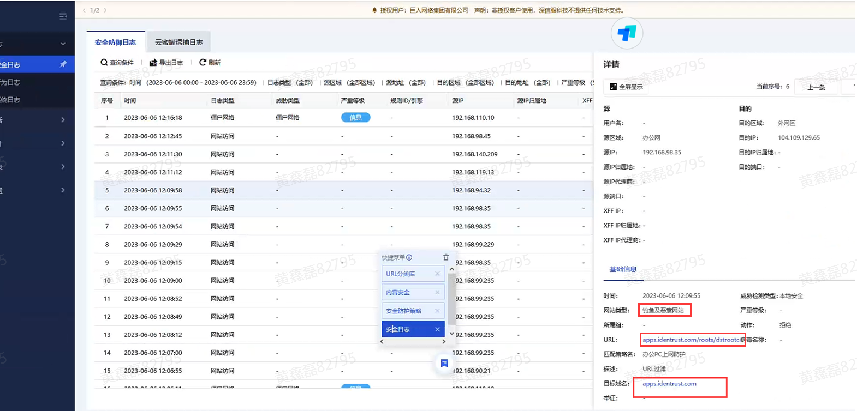Click the round blue logo icon
The image size is (857, 411).
[x=627, y=33]
